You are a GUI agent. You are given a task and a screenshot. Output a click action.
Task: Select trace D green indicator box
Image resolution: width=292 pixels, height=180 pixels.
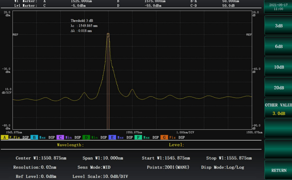[x=86, y=137]
